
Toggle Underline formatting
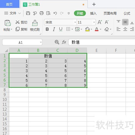click(x=61, y=29)
